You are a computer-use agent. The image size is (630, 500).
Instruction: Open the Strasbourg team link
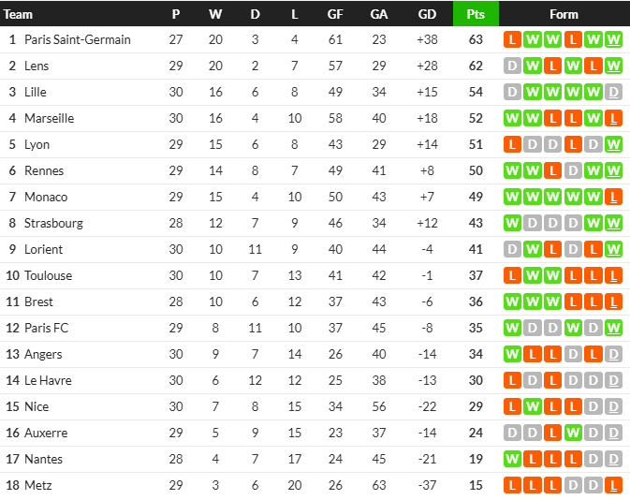pos(54,223)
